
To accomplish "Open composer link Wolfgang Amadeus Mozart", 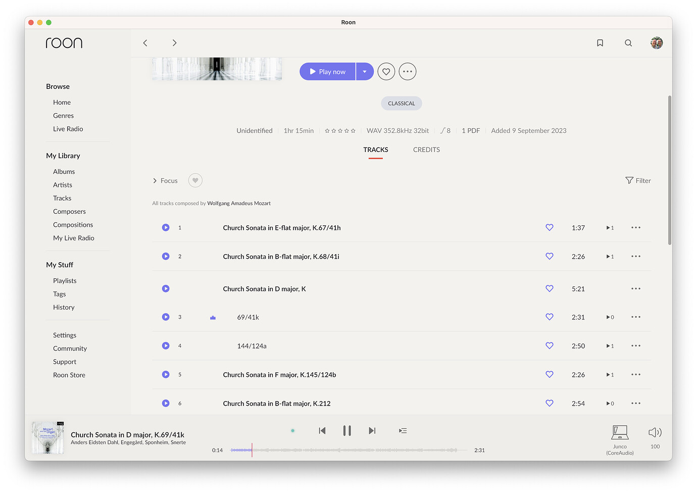I will (x=238, y=203).
